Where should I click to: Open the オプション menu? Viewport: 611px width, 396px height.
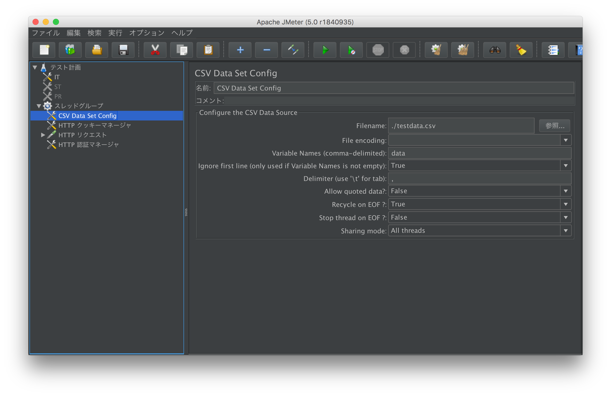[x=147, y=33]
